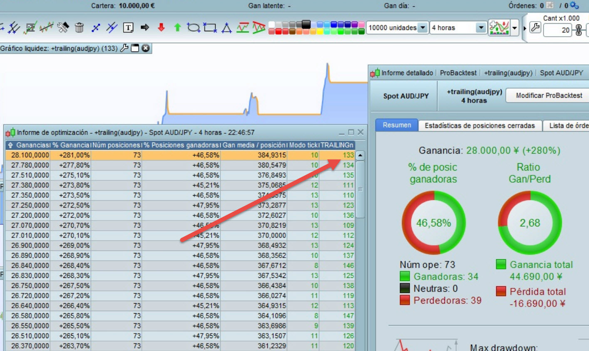Select the text annotation tool
The height and width of the screenshot is (351, 589).
[128, 28]
